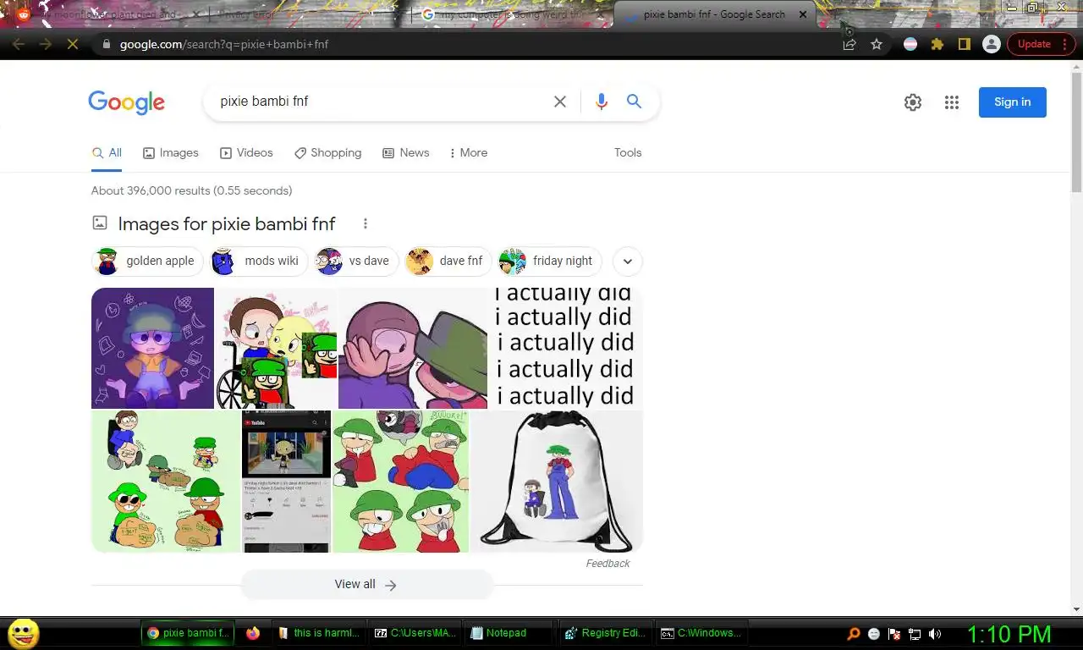Go to the Google logo homepage
1083x650 pixels.
point(126,102)
